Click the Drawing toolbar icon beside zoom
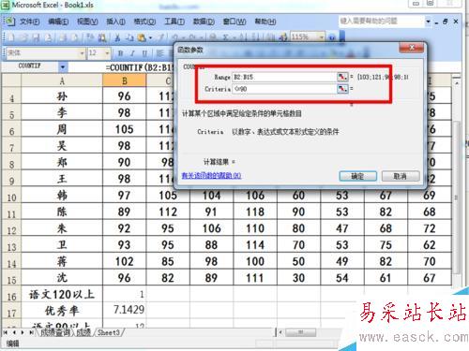Screen dimensions: 469x351 pos(283,37)
